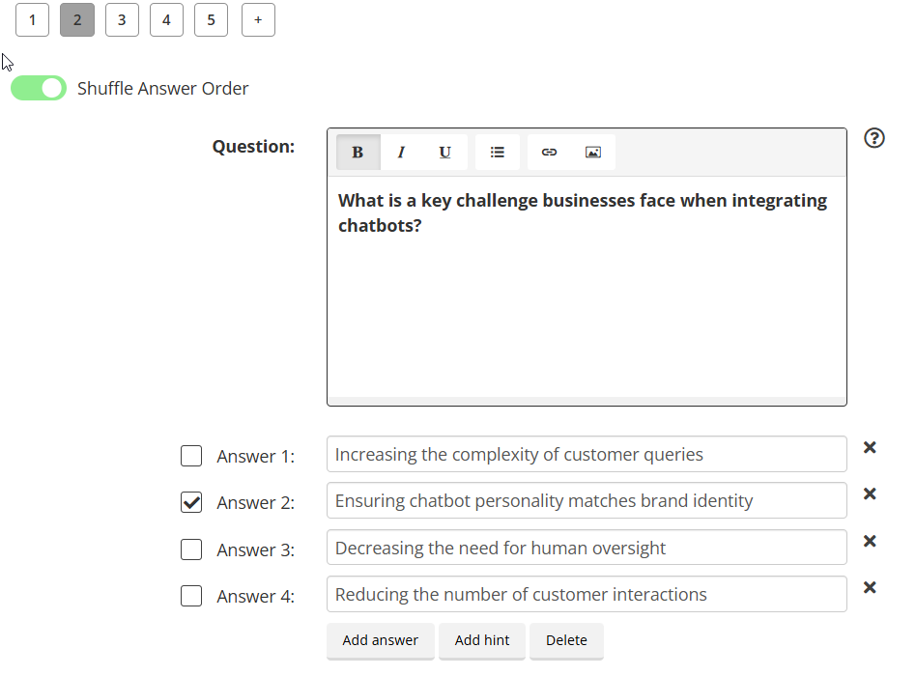Open the question help icon
Viewport: 916px width, 676px height.
[x=873, y=138]
